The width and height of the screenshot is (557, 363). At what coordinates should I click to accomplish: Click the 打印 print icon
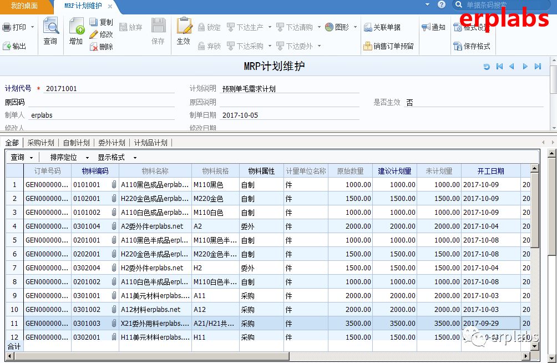[x=7, y=27]
